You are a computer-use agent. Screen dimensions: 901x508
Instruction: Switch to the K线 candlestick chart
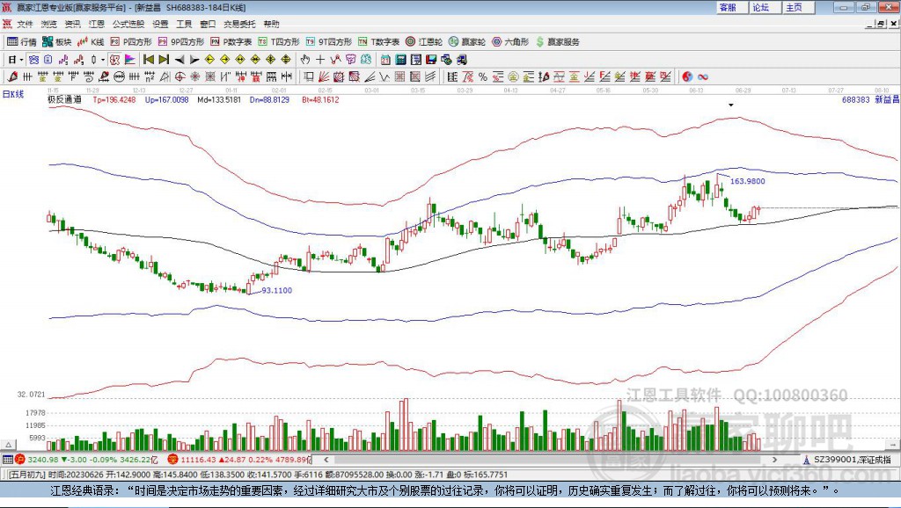(x=93, y=41)
